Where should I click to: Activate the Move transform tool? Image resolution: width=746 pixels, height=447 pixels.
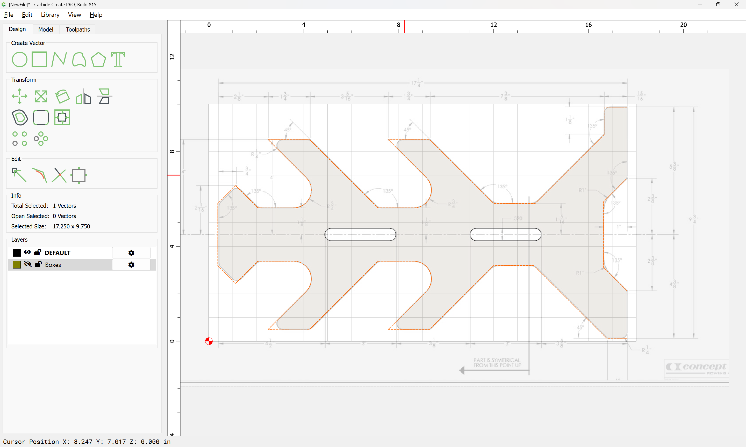tap(20, 96)
